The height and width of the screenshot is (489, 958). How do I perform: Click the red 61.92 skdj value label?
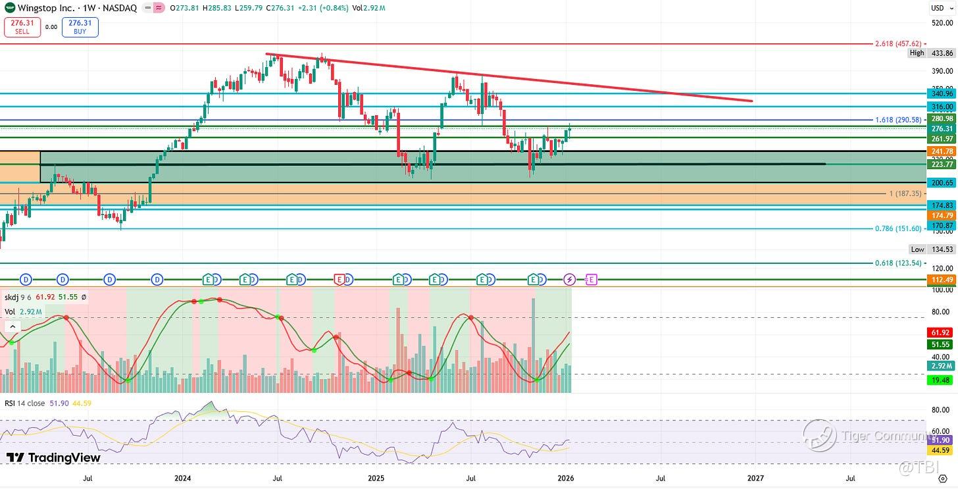pos(941,333)
